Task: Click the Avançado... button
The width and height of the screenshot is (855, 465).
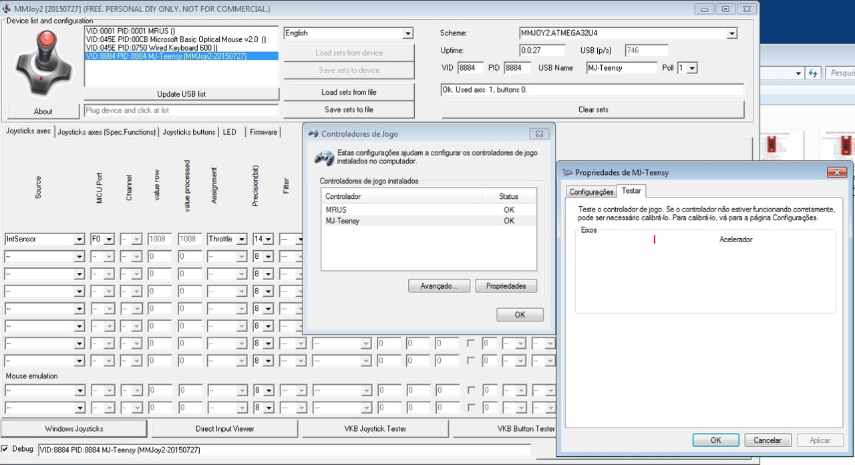Action: [x=439, y=286]
